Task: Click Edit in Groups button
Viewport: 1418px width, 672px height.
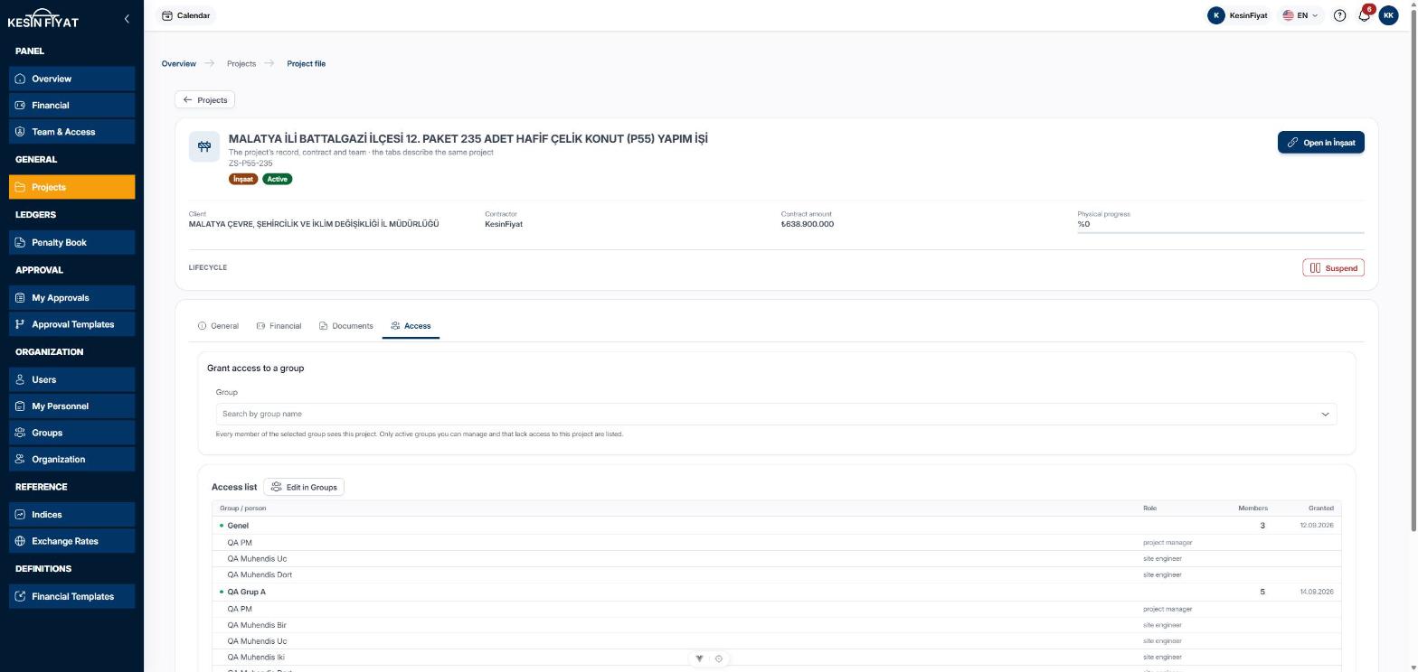Action: click(303, 487)
